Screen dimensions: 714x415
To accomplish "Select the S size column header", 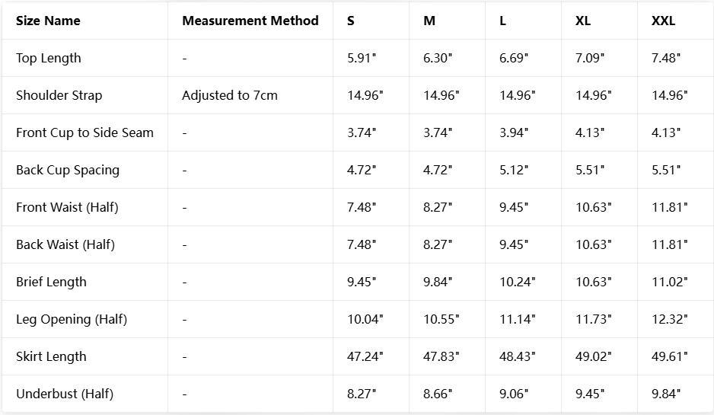I will tap(351, 21).
